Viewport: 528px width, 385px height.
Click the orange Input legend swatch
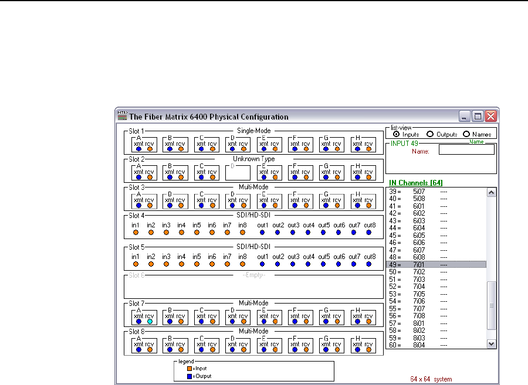pos(189,369)
